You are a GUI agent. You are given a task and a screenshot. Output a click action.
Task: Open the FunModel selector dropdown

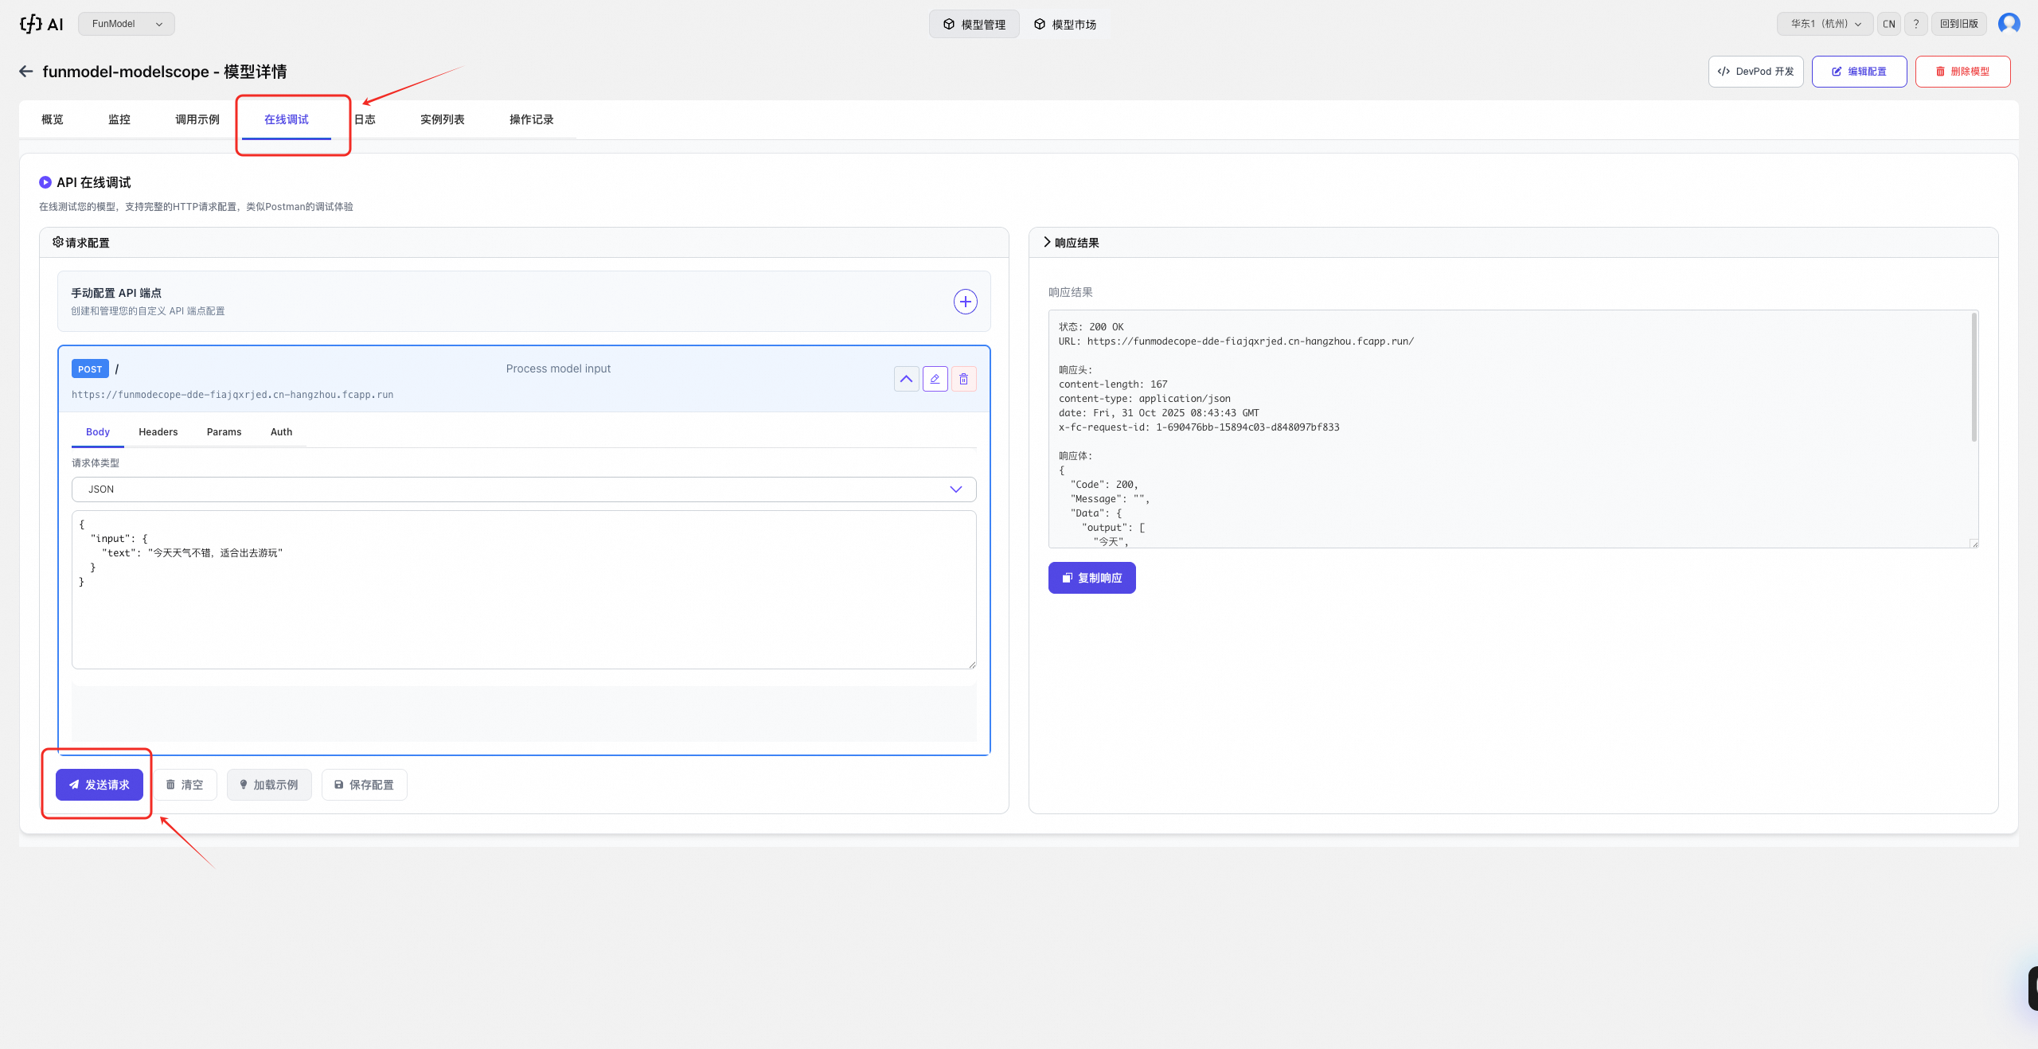(x=127, y=24)
